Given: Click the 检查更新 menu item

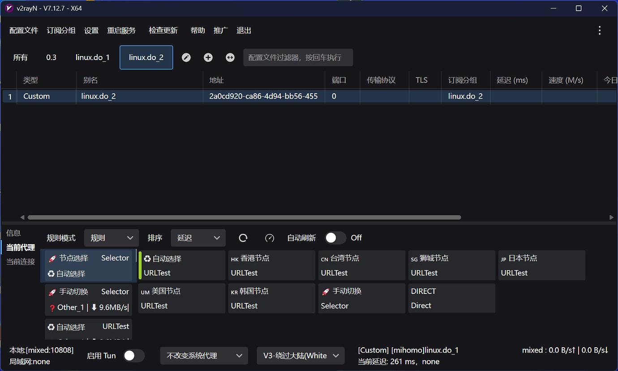Looking at the screenshot, I should coord(163,30).
